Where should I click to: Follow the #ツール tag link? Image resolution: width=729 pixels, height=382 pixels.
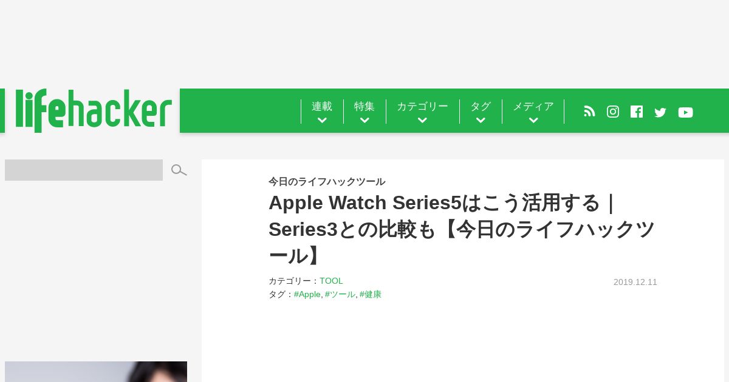340,294
